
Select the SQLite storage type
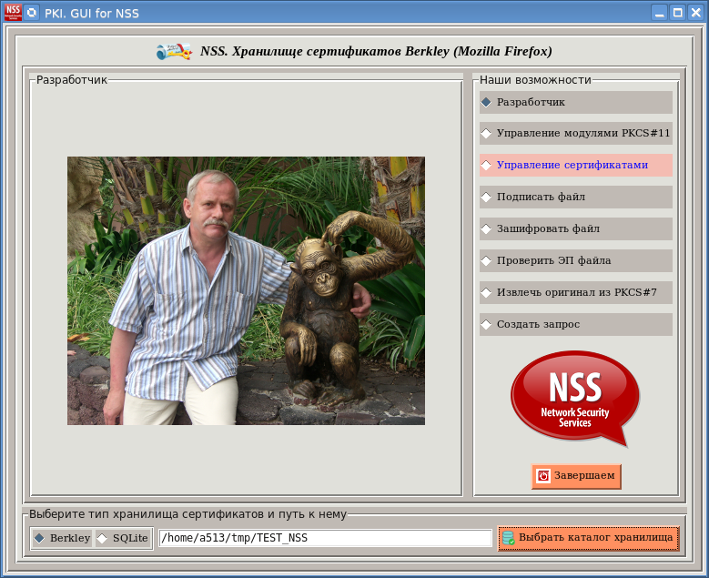123,538
